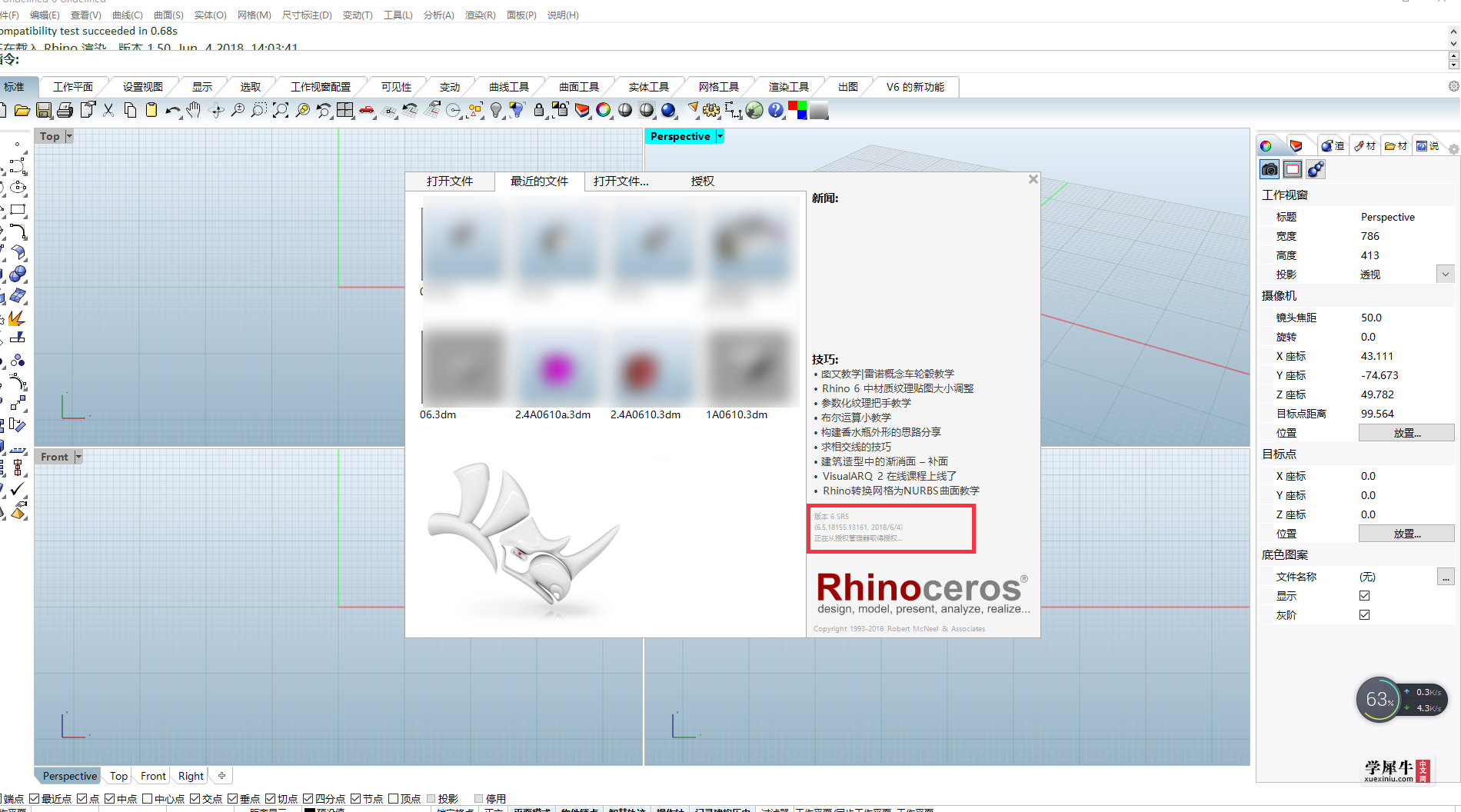Open the 实体(O) menu
Screen dimensions: 1461x812
[x=210, y=15]
